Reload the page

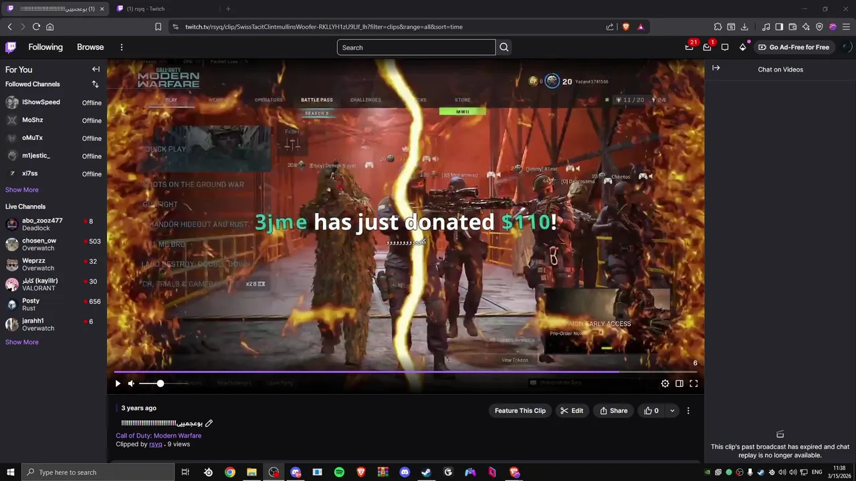pos(36,27)
